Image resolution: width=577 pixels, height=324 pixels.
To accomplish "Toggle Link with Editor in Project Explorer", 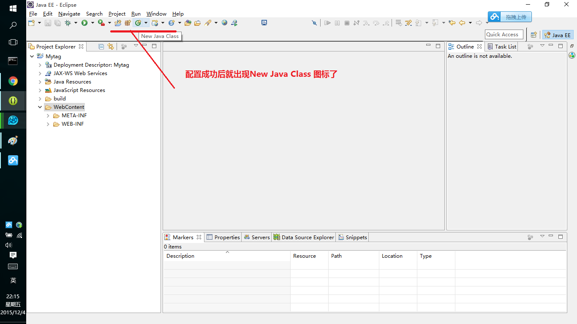I will (x=111, y=46).
